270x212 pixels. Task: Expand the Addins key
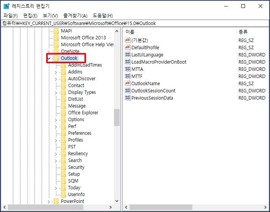point(56,72)
